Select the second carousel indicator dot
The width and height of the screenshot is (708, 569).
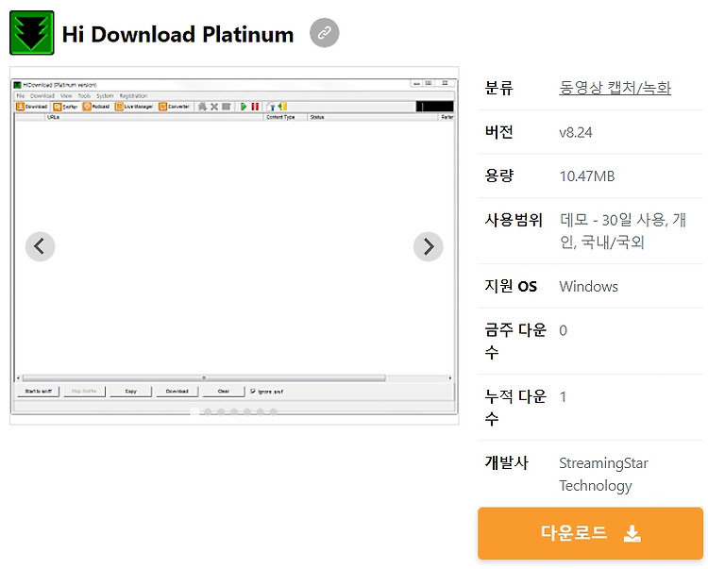click(x=208, y=411)
